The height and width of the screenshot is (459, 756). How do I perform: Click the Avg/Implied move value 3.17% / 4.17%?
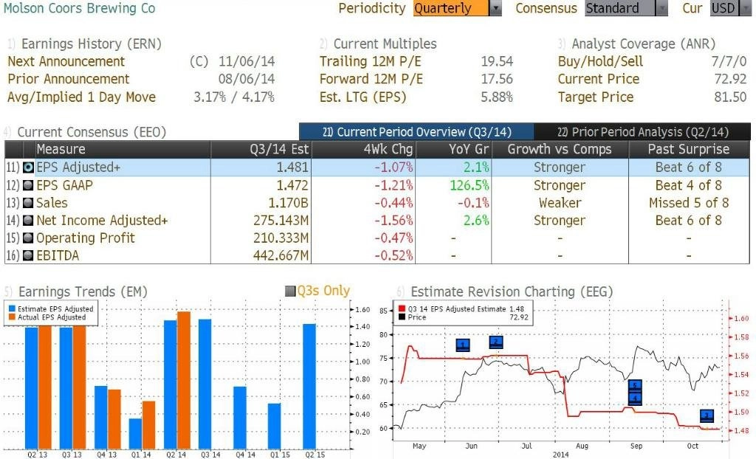point(234,97)
